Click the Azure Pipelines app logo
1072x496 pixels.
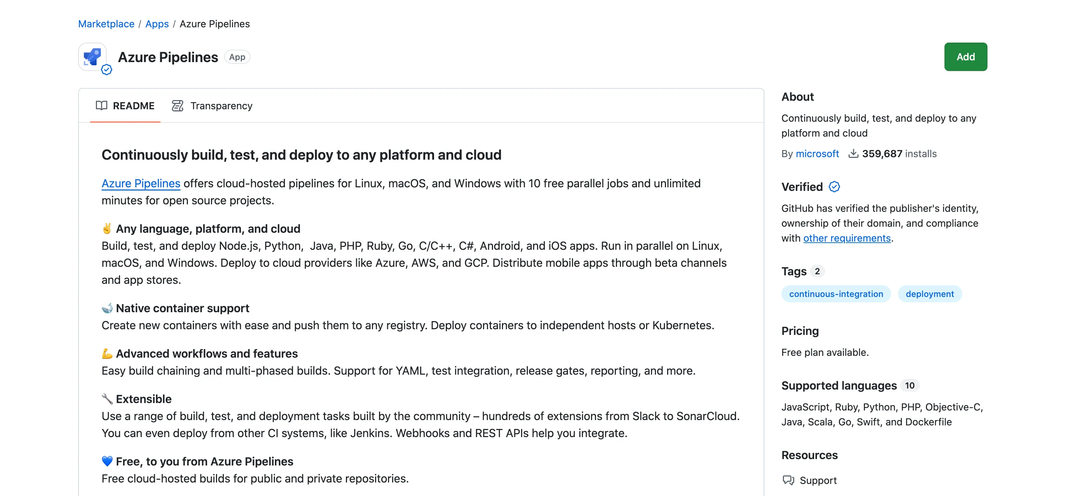tap(92, 57)
